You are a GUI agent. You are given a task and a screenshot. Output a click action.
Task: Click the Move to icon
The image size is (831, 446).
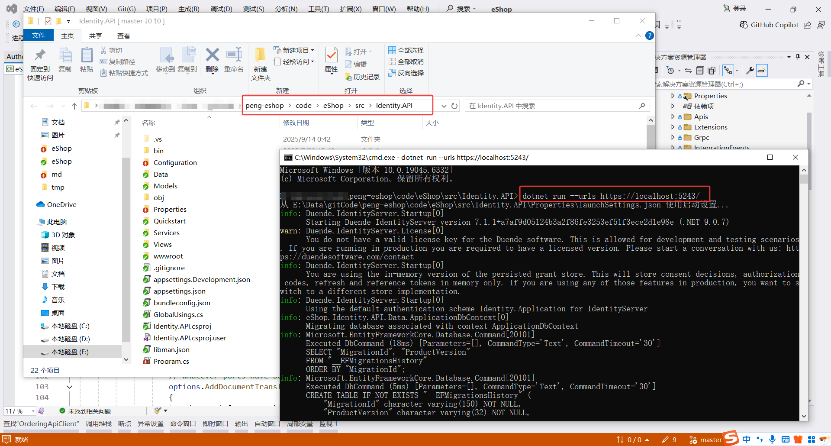165,60
